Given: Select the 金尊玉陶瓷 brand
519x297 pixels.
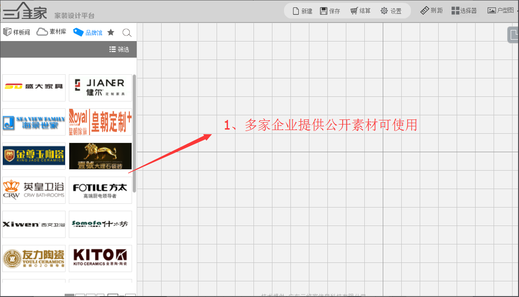Looking at the screenshot, I should tap(34, 156).
